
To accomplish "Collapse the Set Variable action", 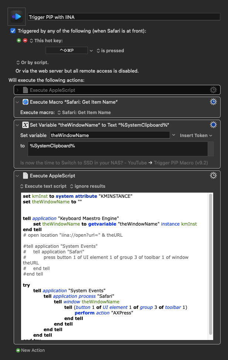I will [17, 125].
